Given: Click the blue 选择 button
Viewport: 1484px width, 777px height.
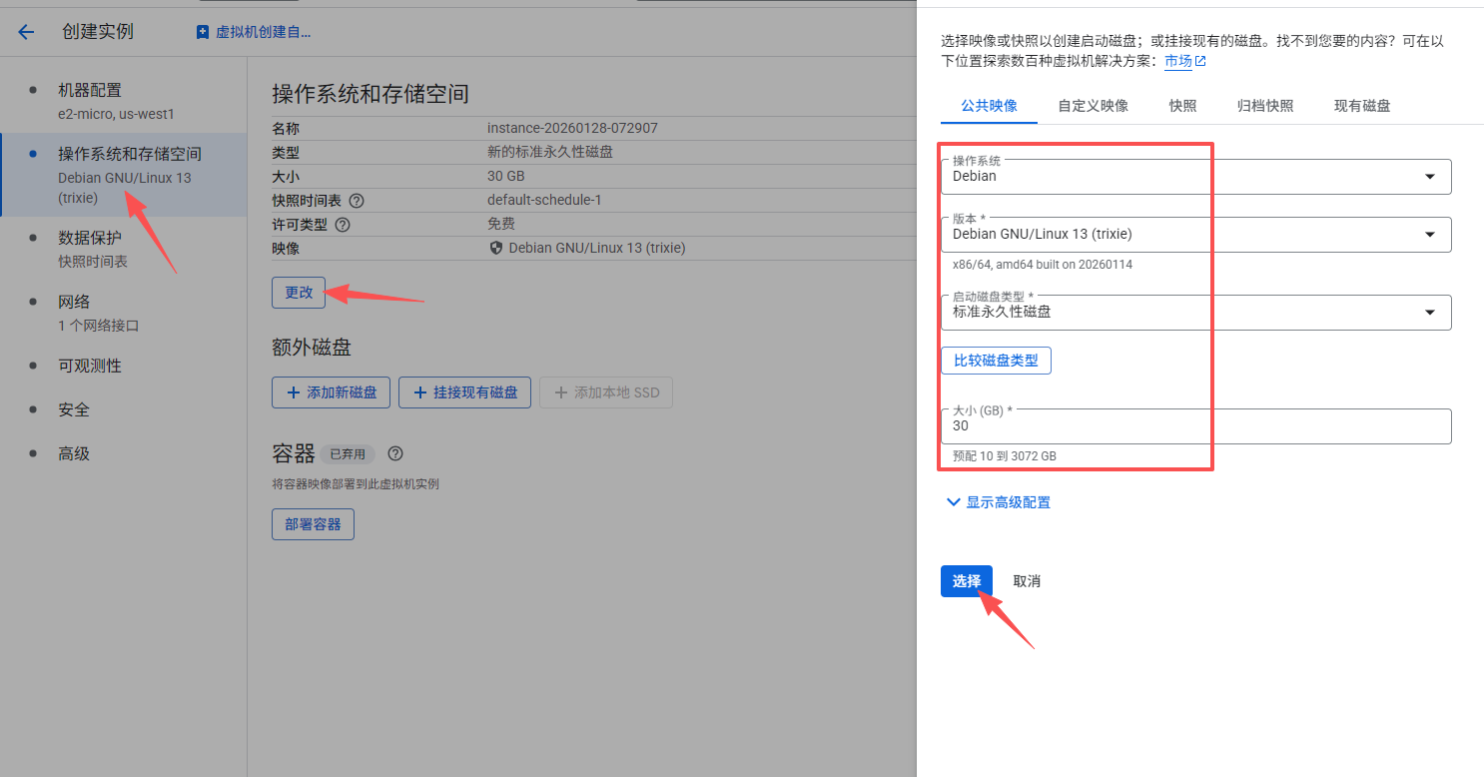Looking at the screenshot, I should pyautogui.click(x=966, y=581).
